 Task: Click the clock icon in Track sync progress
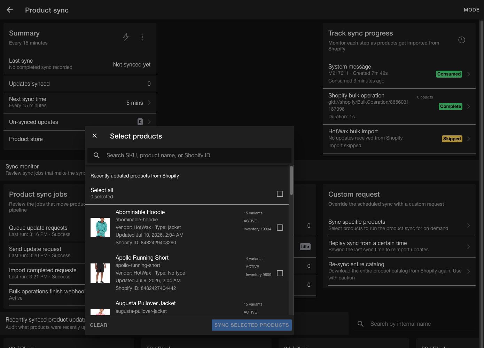click(462, 40)
